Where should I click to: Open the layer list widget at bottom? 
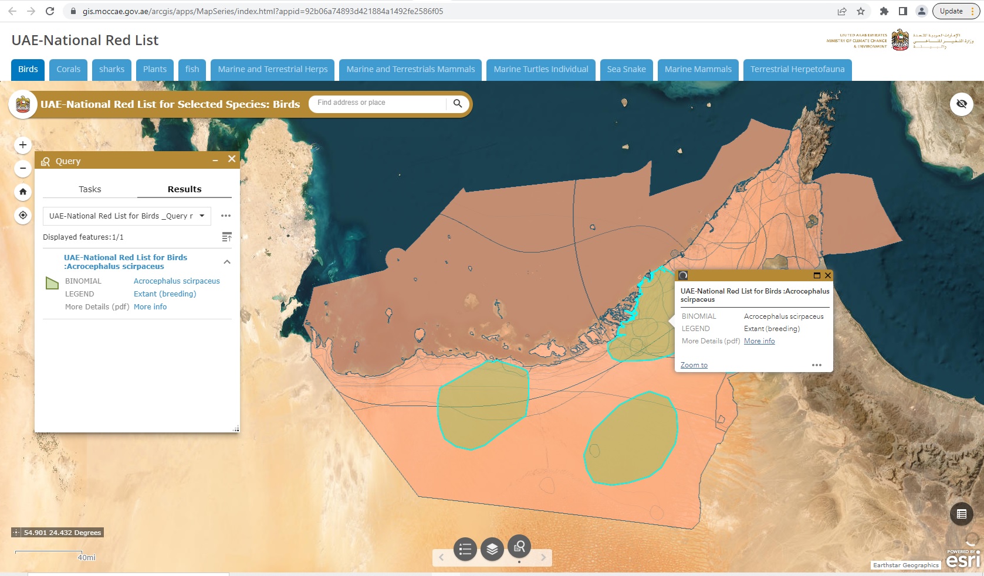492,549
